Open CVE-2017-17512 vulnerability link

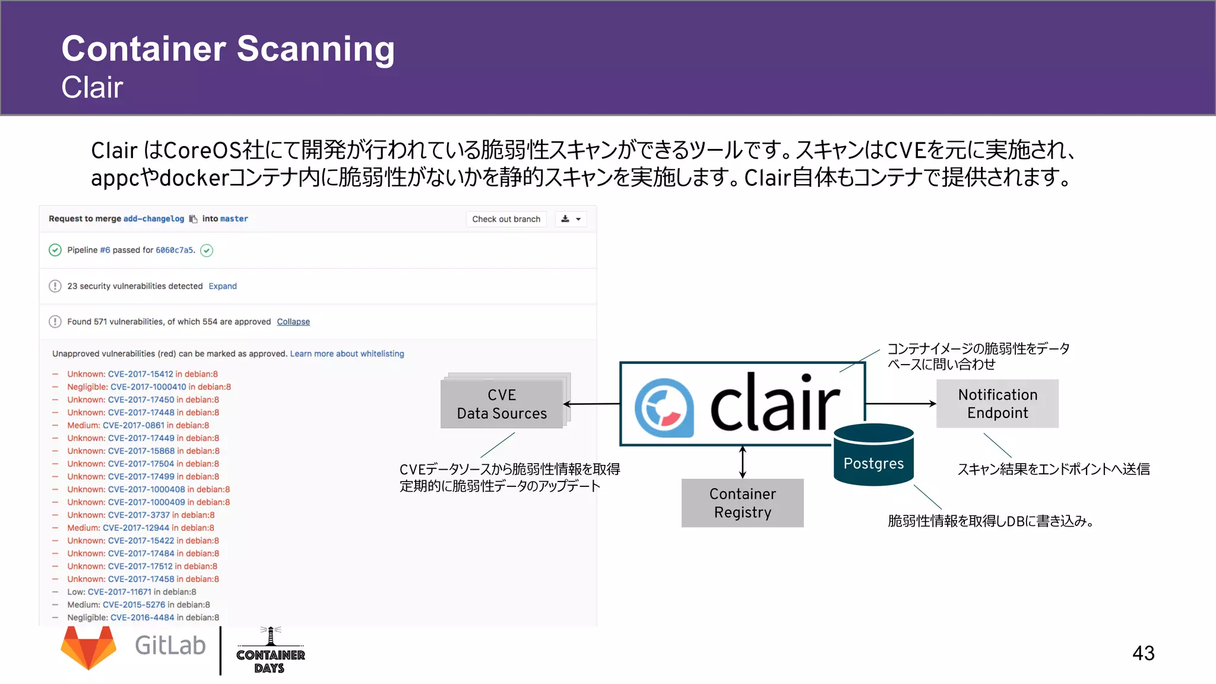click(x=140, y=566)
